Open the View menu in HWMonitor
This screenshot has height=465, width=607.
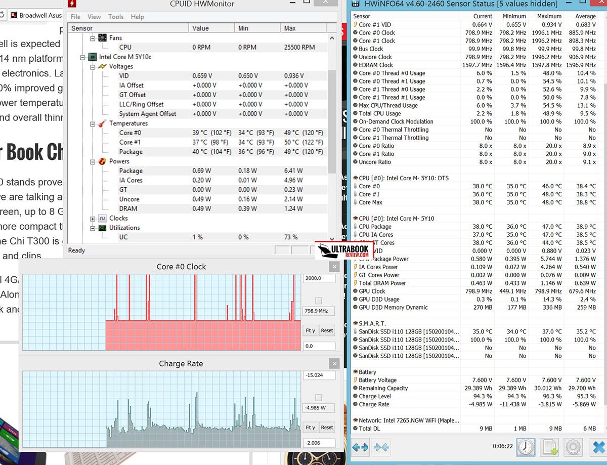pyautogui.click(x=95, y=17)
